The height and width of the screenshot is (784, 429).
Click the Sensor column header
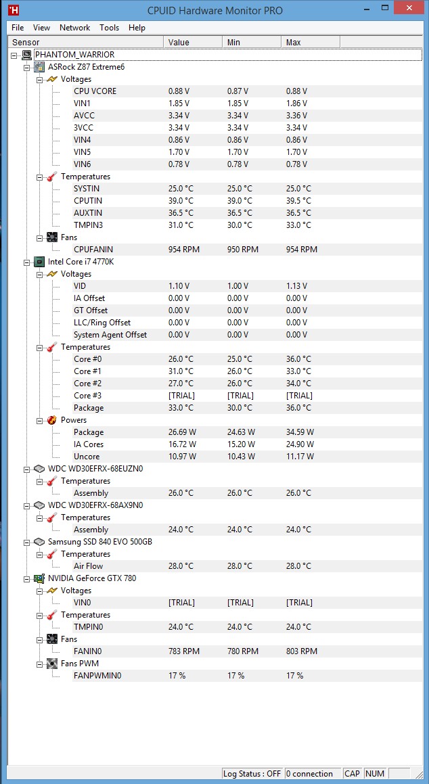[x=86, y=42]
